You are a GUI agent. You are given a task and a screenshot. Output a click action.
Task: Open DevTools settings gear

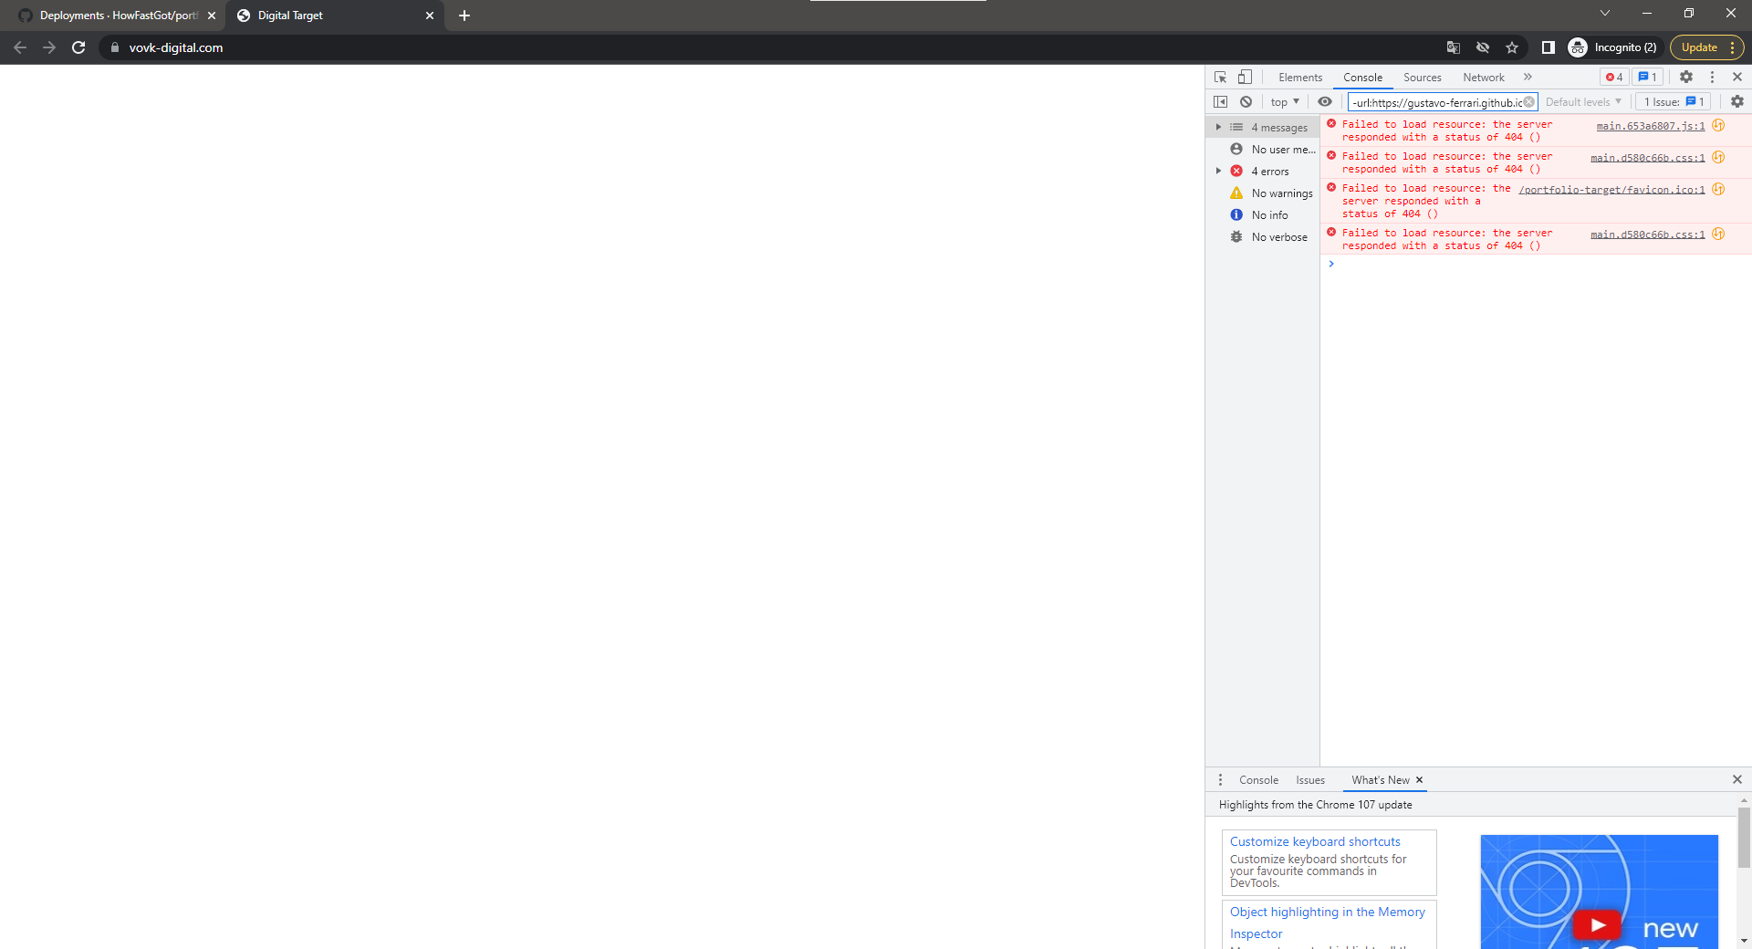pyautogui.click(x=1685, y=77)
